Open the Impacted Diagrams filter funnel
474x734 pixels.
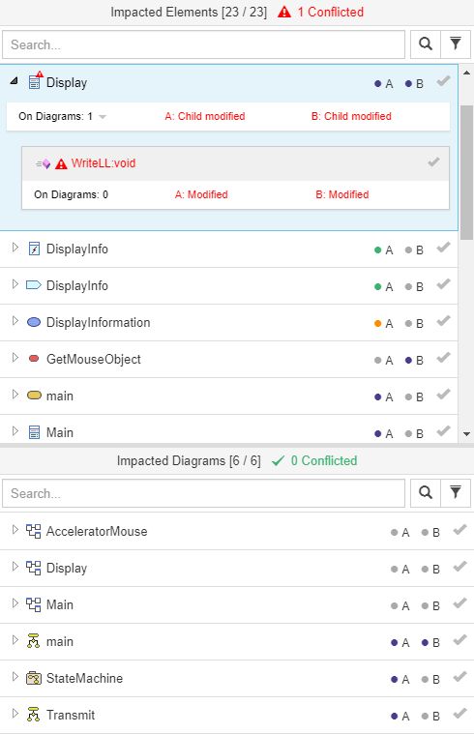[456, 493]
